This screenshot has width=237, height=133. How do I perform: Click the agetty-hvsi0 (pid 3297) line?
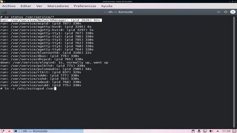click(47, 30)
